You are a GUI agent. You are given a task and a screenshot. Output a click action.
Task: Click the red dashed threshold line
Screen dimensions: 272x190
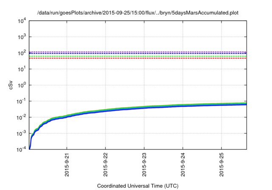coord(138,58)
